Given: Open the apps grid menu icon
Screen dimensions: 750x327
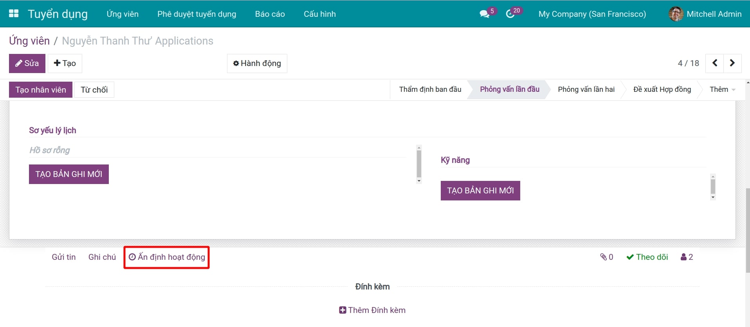Looking at the screenshot, I should click(x=14, y=14).
